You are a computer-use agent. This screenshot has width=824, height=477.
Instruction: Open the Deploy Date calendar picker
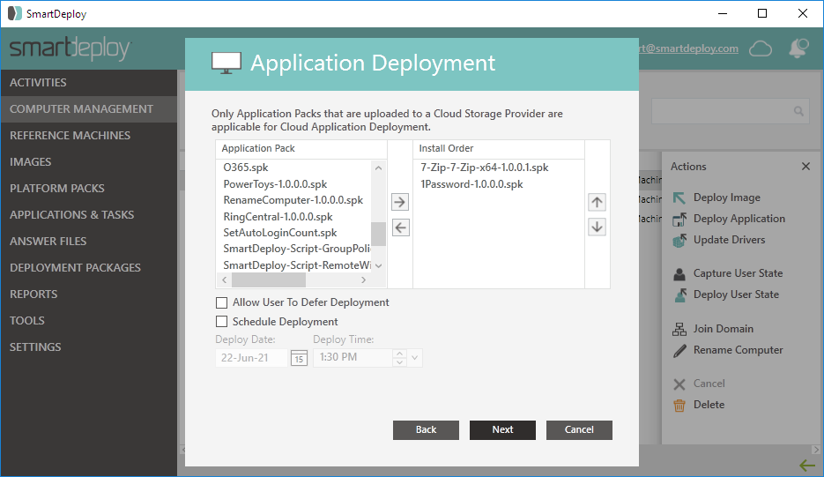click(x=299, y=358)
